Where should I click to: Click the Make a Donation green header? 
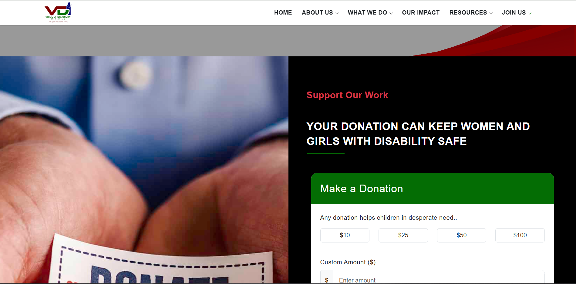pos(433,189)
